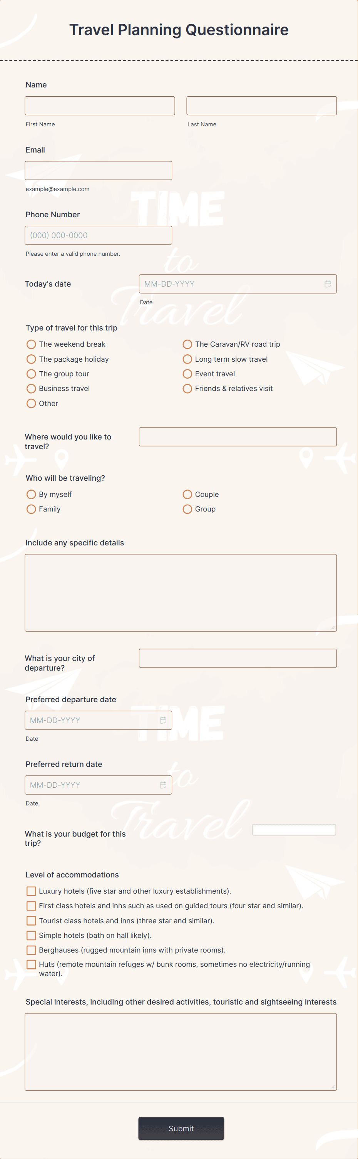Click the Email address field
Image resolution: width=358 pixels, height=1159 pixels.
click(98, 170)
